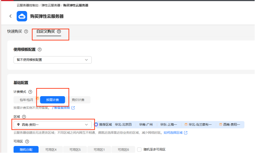Screen dimensions: 255x153
Task: Open help icon beside 自定义购买
Action: click(59, 32)
